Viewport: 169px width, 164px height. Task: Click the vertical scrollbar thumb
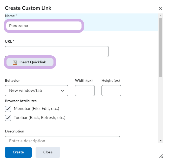(x=160, y=48)
